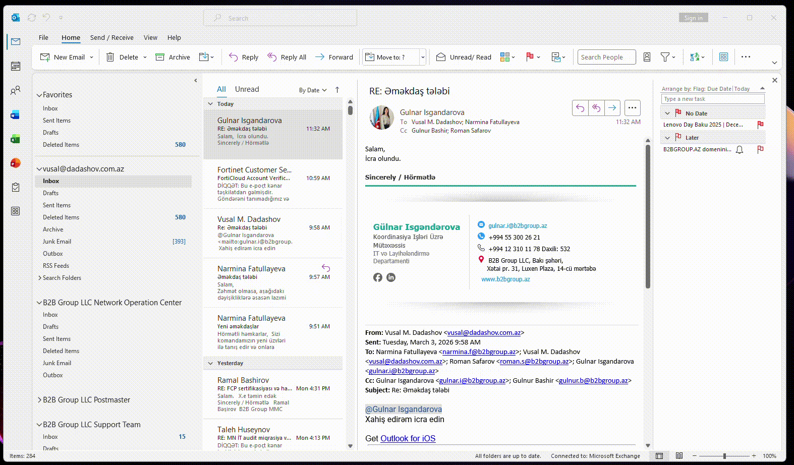Click the Facebook icon in the signature
Image resolution: width=794 pixels, height=465 pixels.
tap(378, 277)
